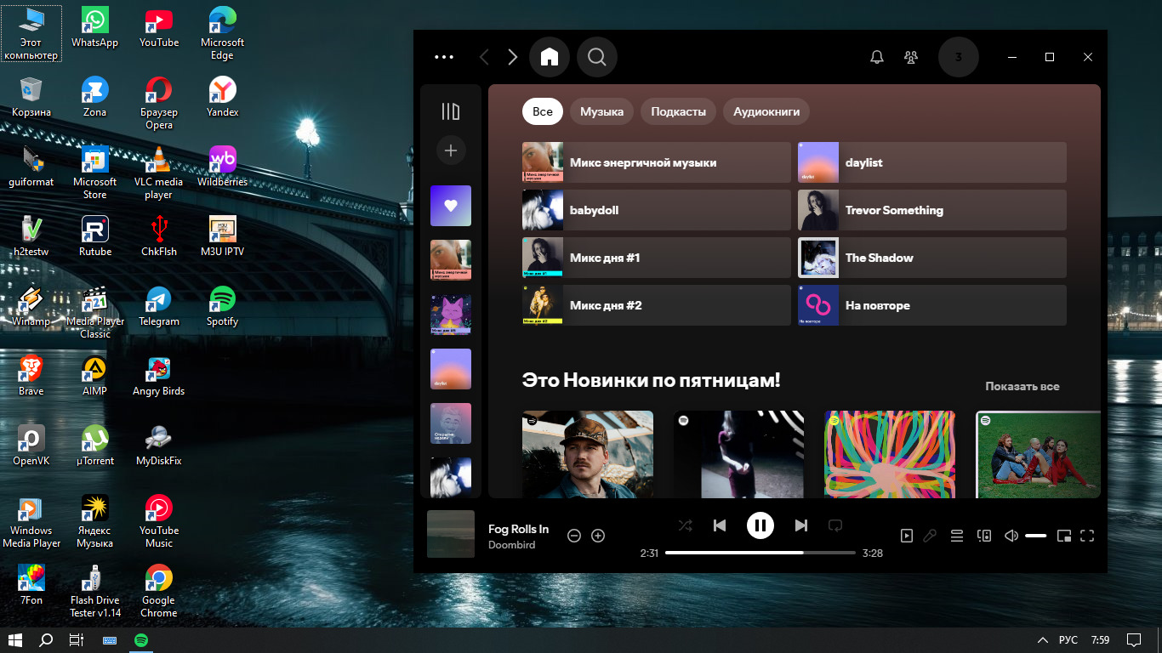Open the Микс дня #1 tile
1162x653 pixels.
[x=657, y=258]
